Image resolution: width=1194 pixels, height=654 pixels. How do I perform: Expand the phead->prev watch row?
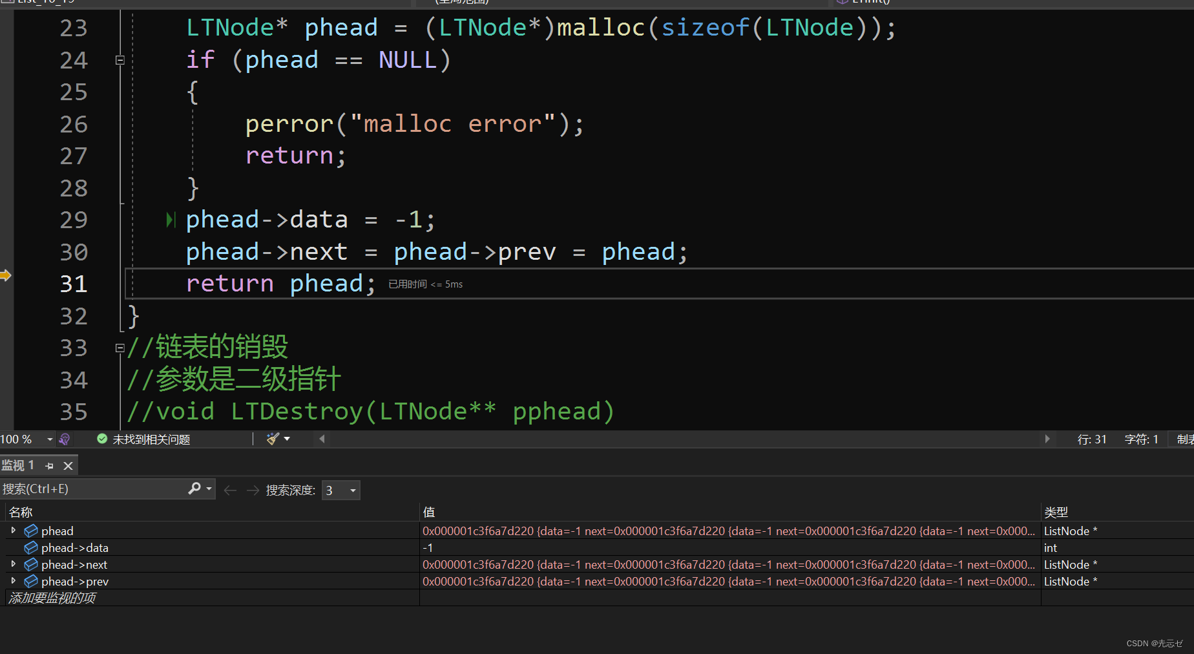point(14,581)
